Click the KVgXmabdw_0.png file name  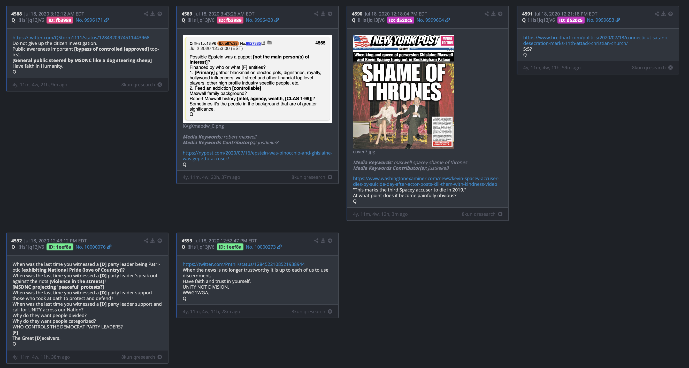[203, 126]
